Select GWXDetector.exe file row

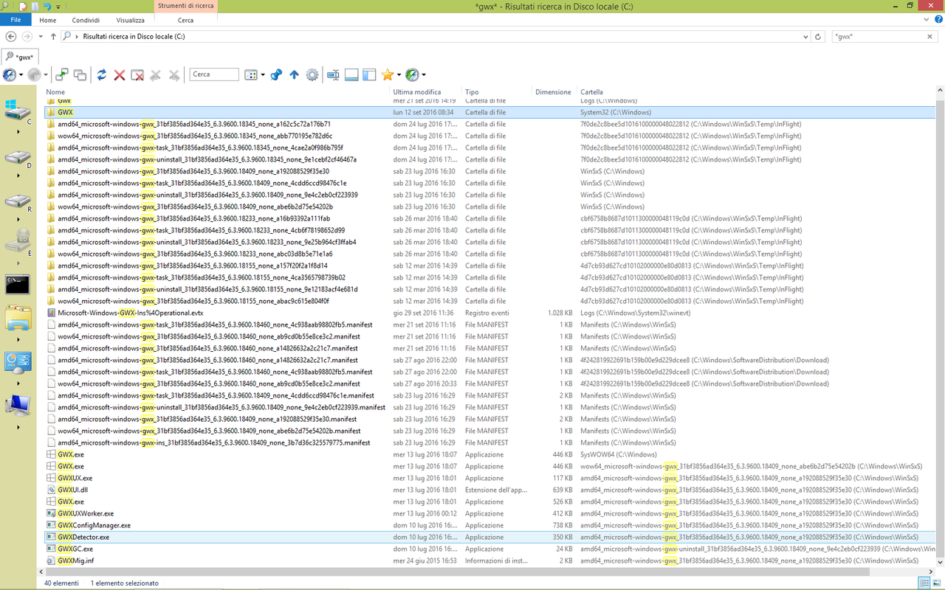(489, 537)
